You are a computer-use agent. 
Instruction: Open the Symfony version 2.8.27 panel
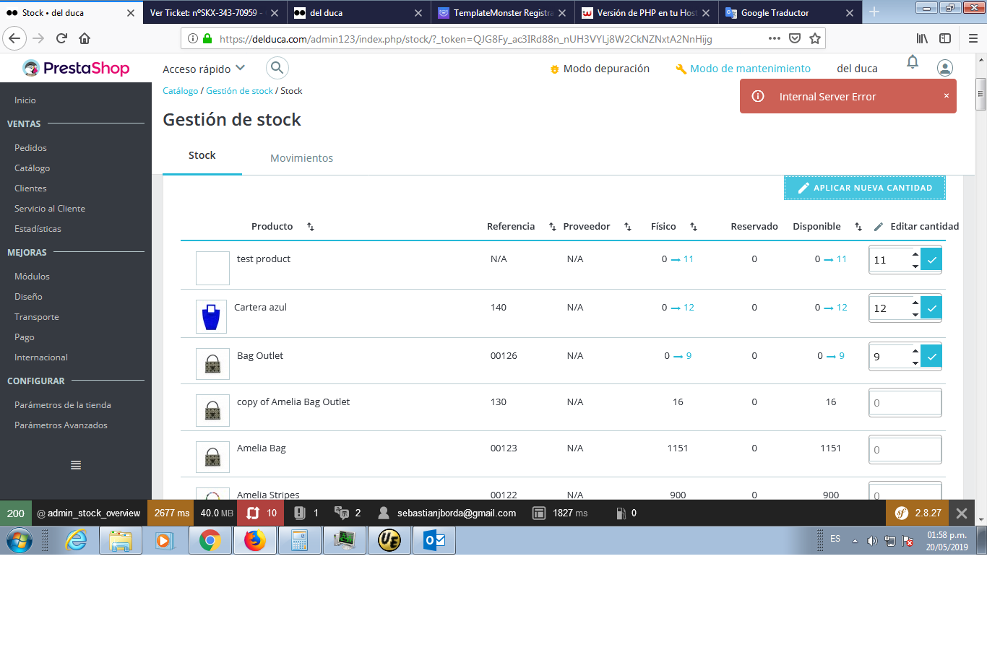(918, 513)
